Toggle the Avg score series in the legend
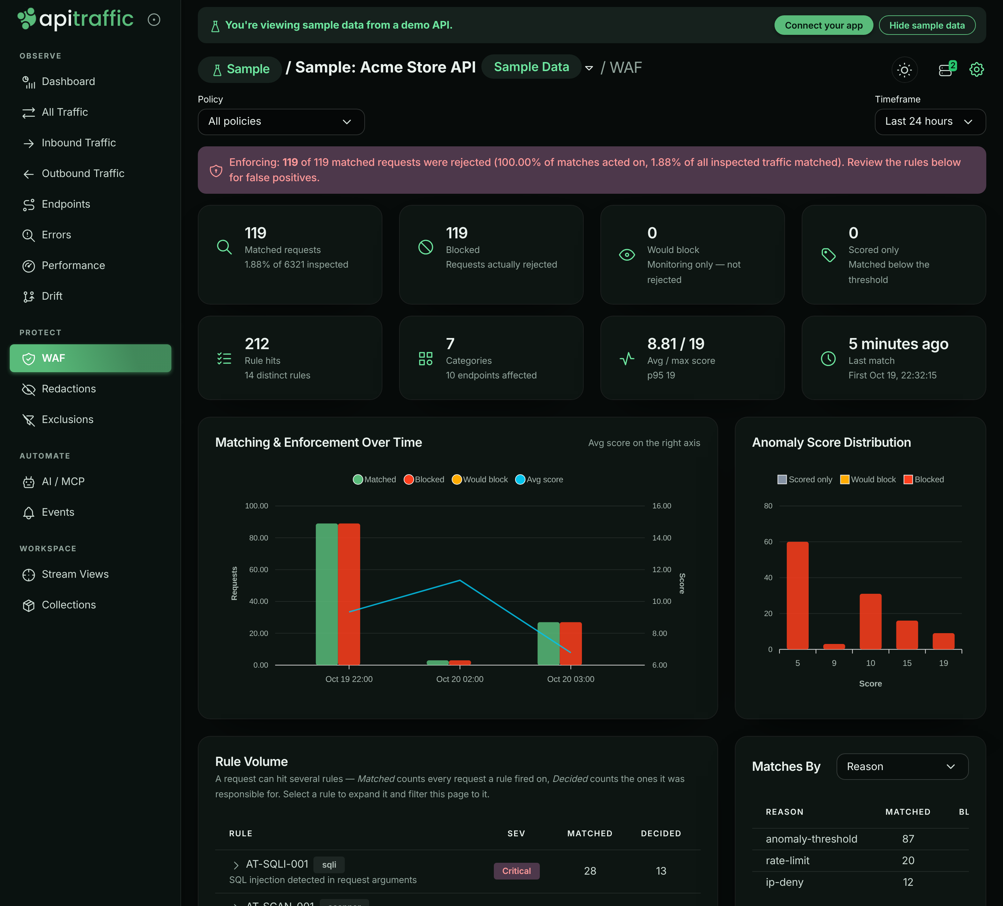 (x=539, y=479)
